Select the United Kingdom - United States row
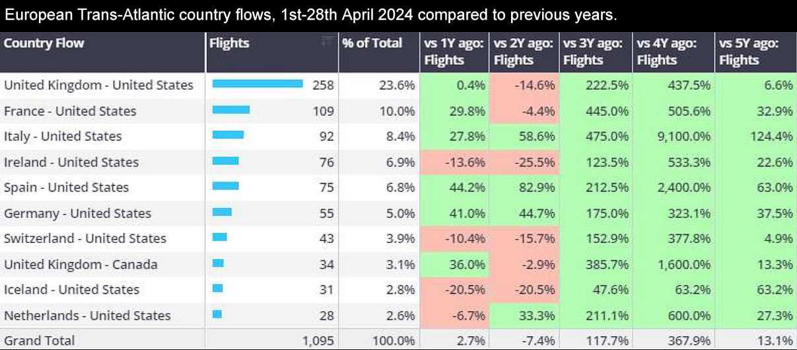The height and width of the screenshot is (350, 797). pyautogui.click(x=98, y=85)
